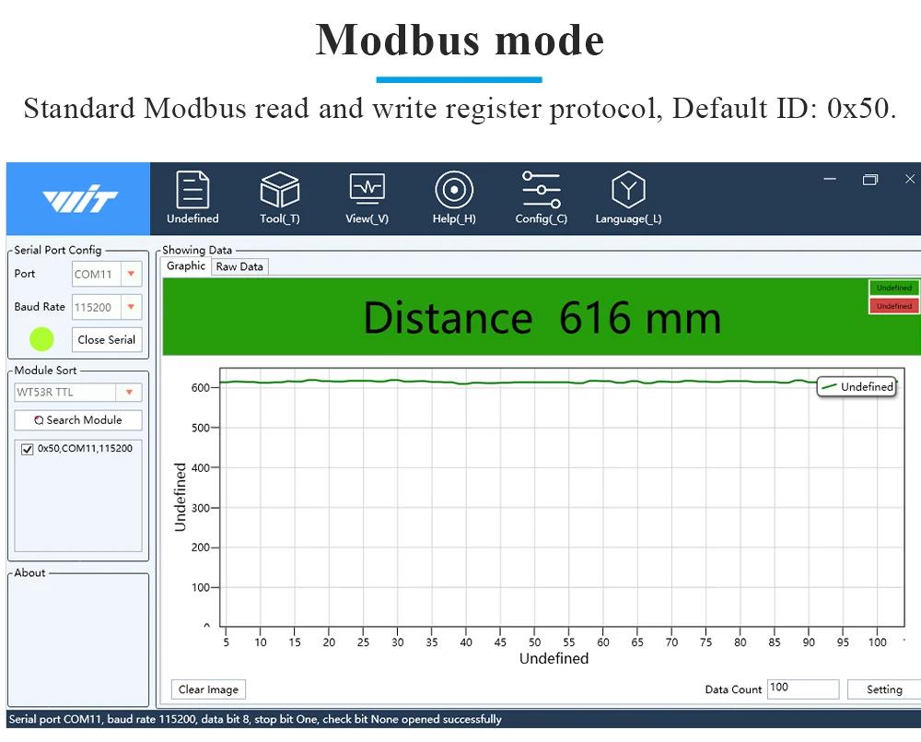Switch to the Raw Data tab
The width and height of the screenshot is (921, 742).
tap(239, 266)
